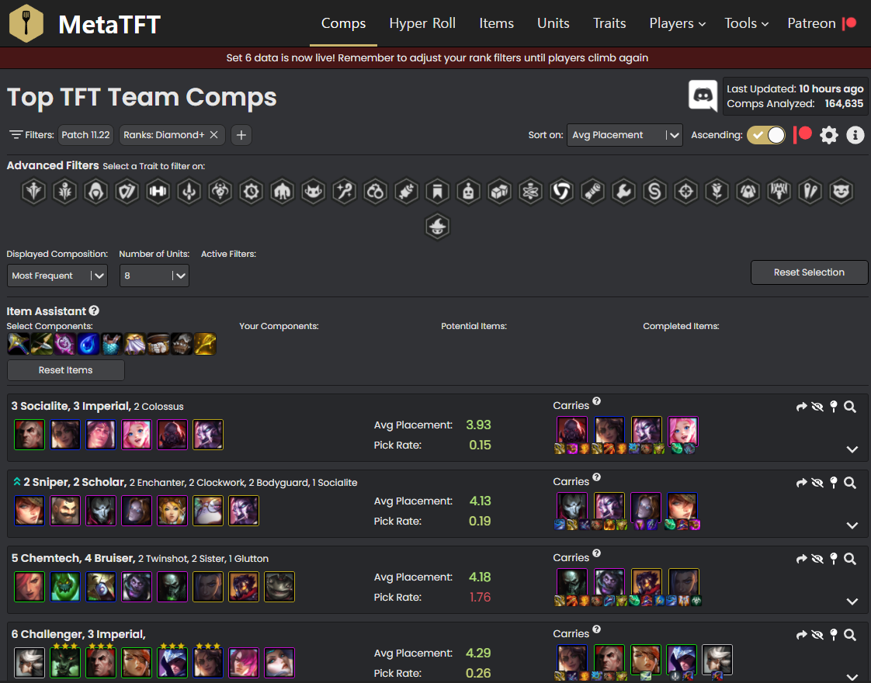Image resolution: width=871 pixels, height=683 pixels.
Task: Filter by the Clockwork gear trait icon
Action: coord(251,192)
